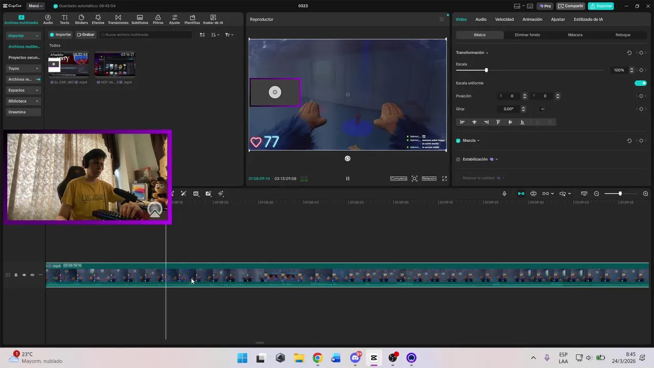Lock the main video track
The width and height of the screenshot is (654, 368).
click(x=16, y=275)
